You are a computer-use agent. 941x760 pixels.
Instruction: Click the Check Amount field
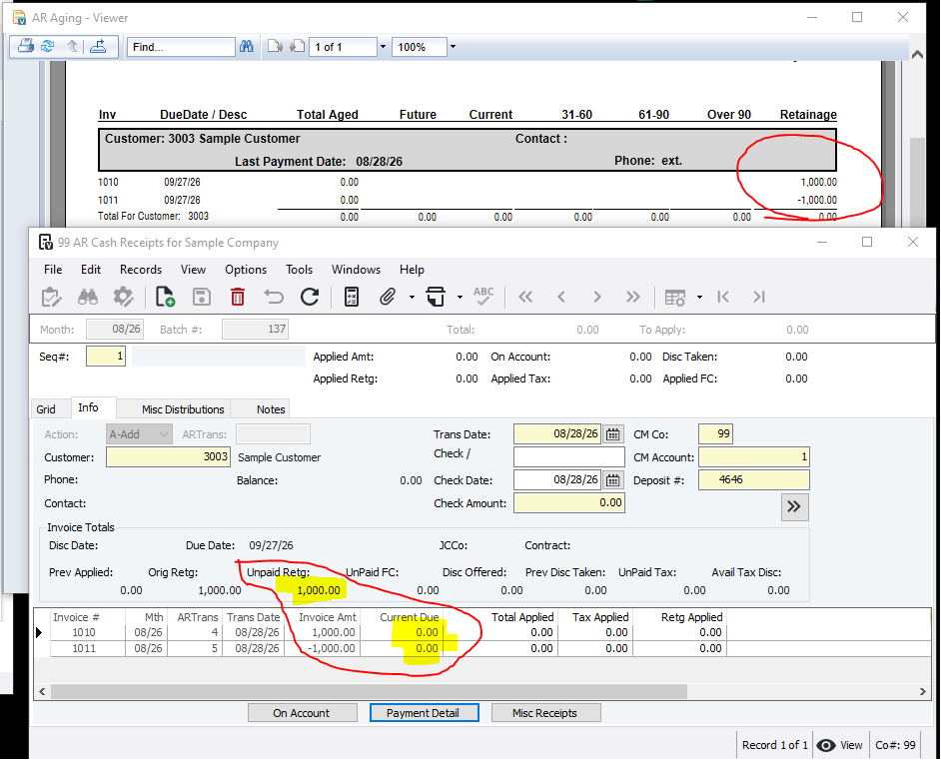(x=569, y=503)
